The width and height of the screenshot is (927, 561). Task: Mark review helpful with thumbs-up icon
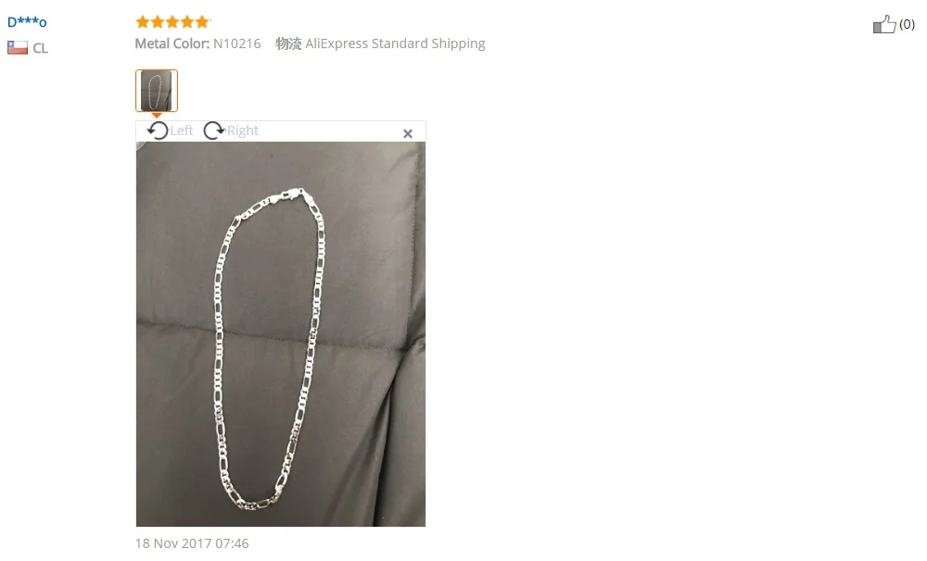click(884, 24)
